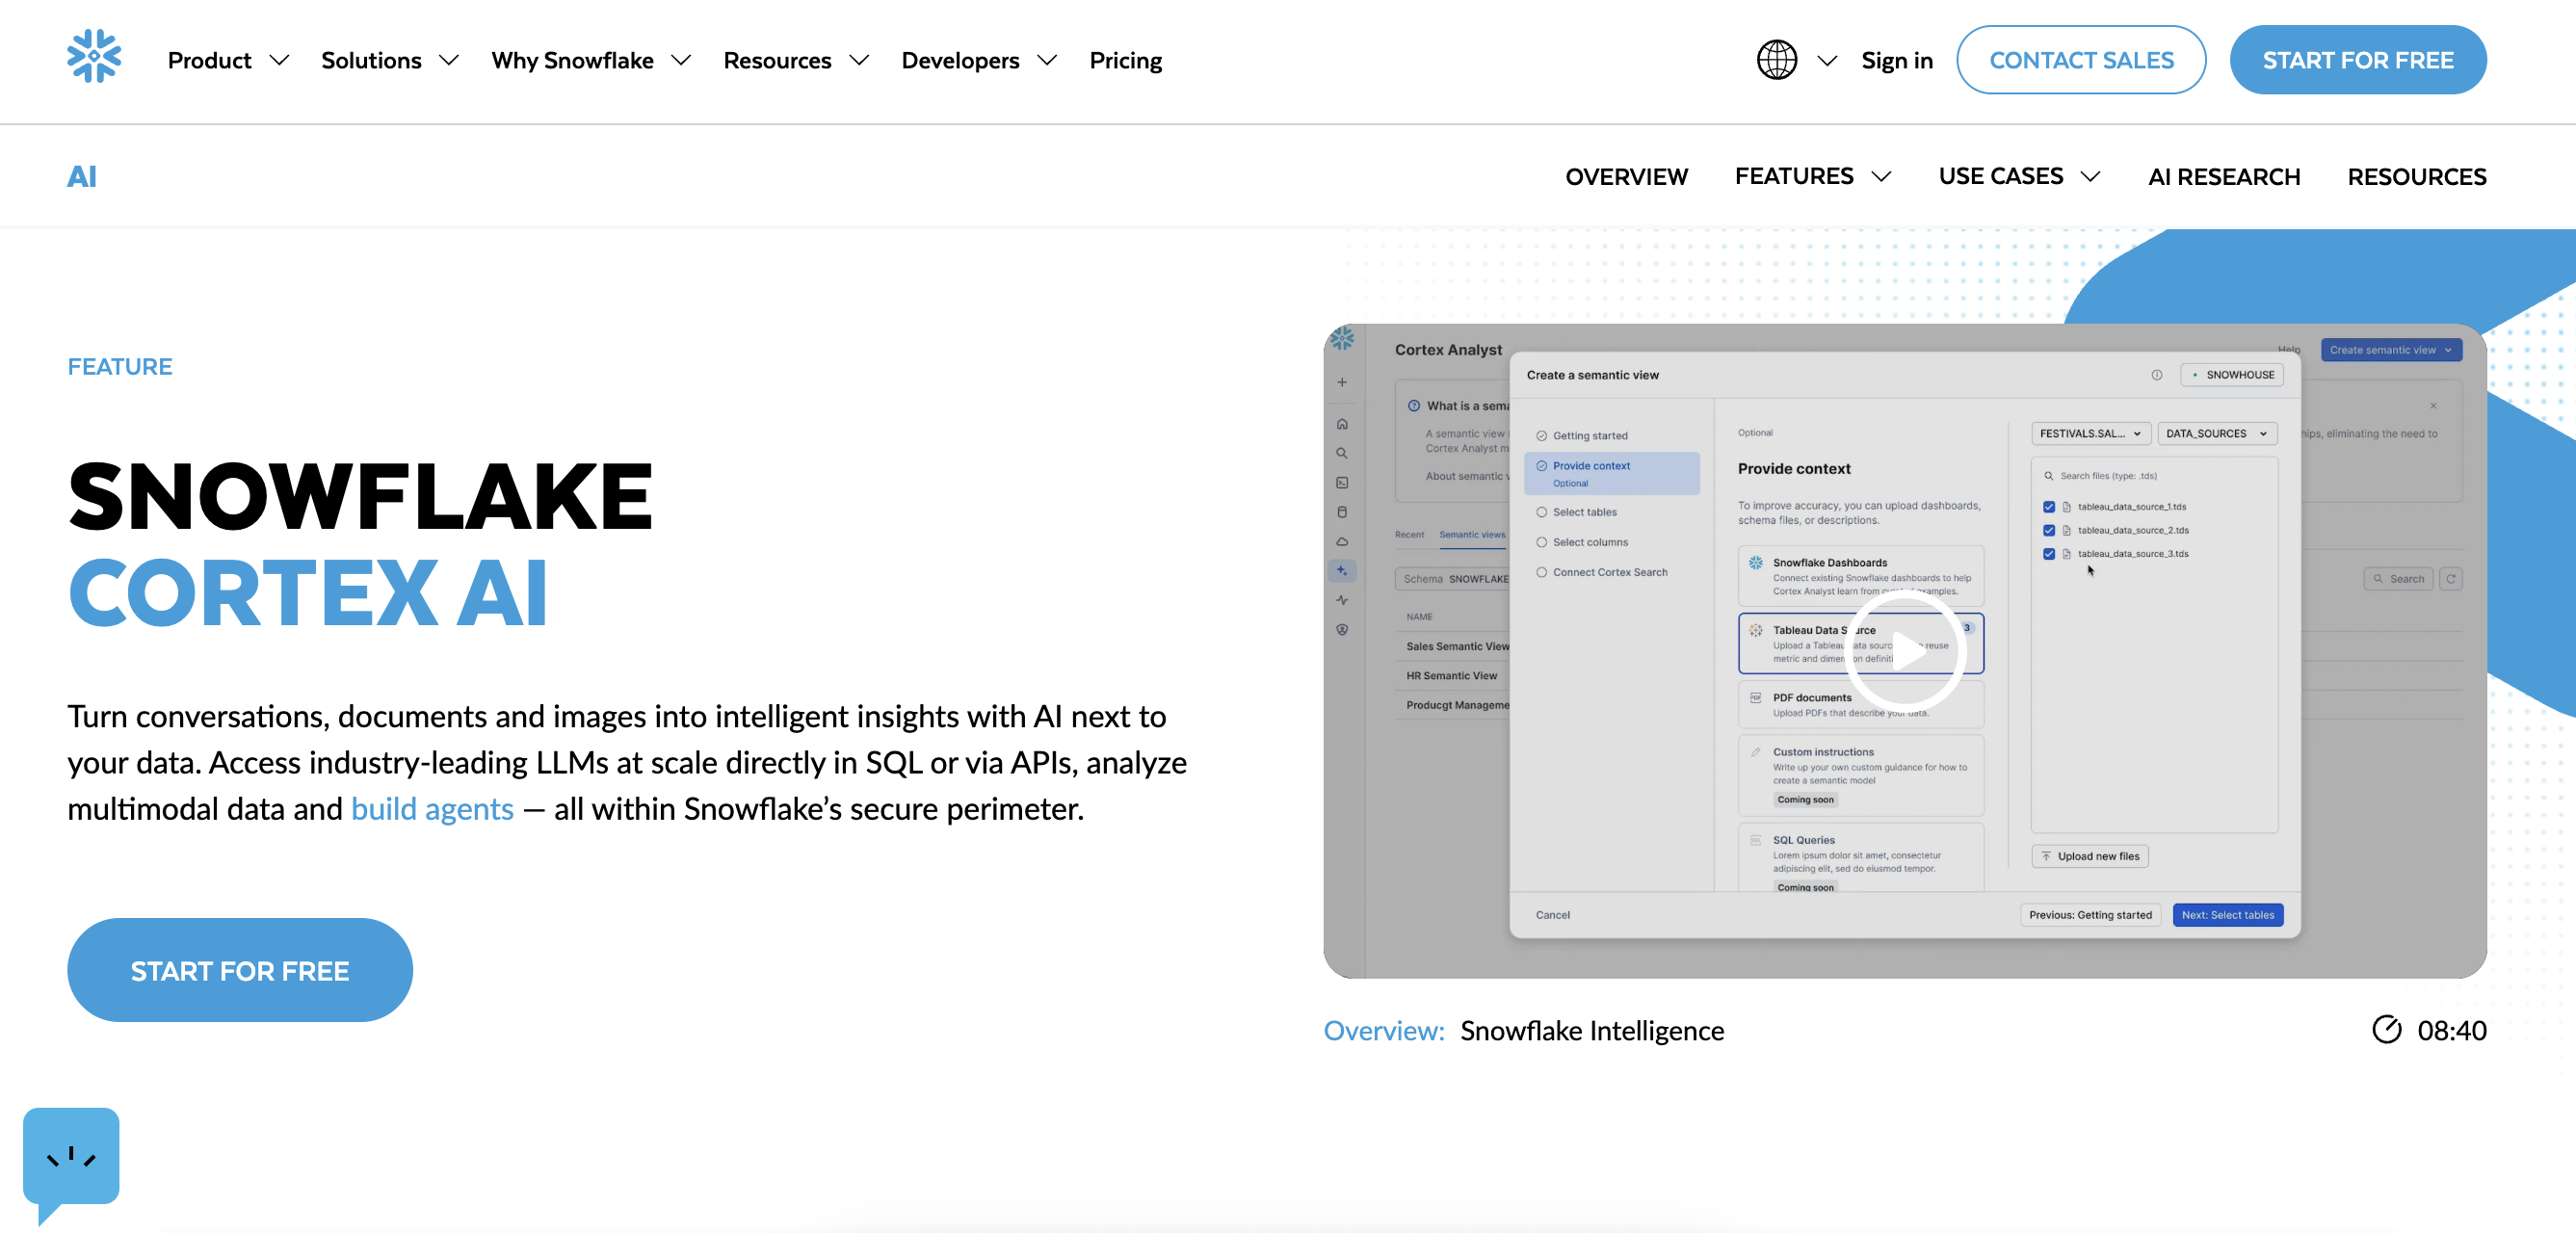Screen dimensions: 2576x1233
Task: Click the hero START FOR FREE button
Action: tap(240, 970)
